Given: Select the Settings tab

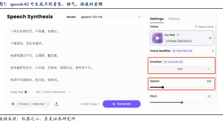Looking at the screenshot, I should coord(157,19).
